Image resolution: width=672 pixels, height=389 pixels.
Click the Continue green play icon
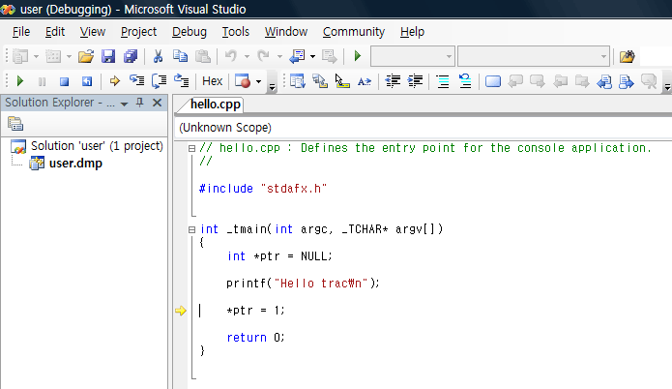(x=20, y=81)
